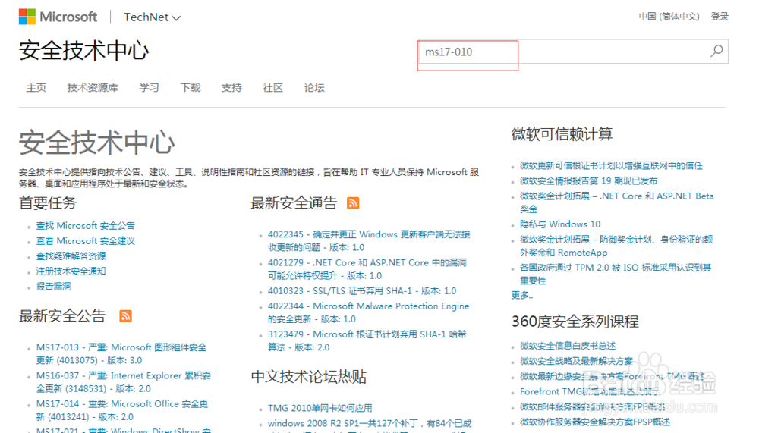Select the 首要任务 heading text
Screen dimensions: 759x433
(48, 202)
